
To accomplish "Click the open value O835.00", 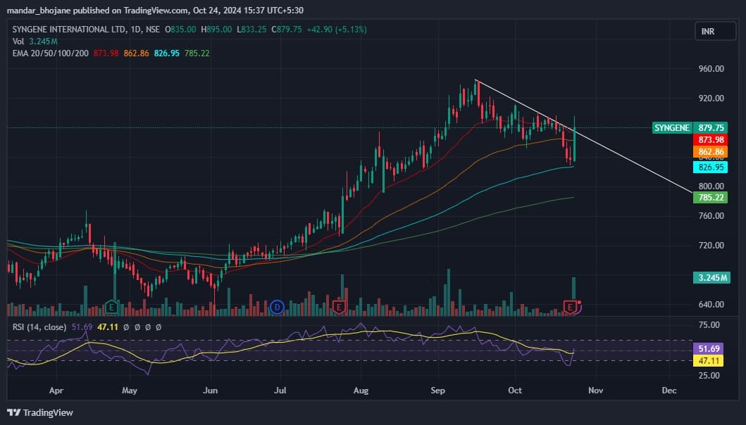I will pyautogui.click(x=180, y=30).
